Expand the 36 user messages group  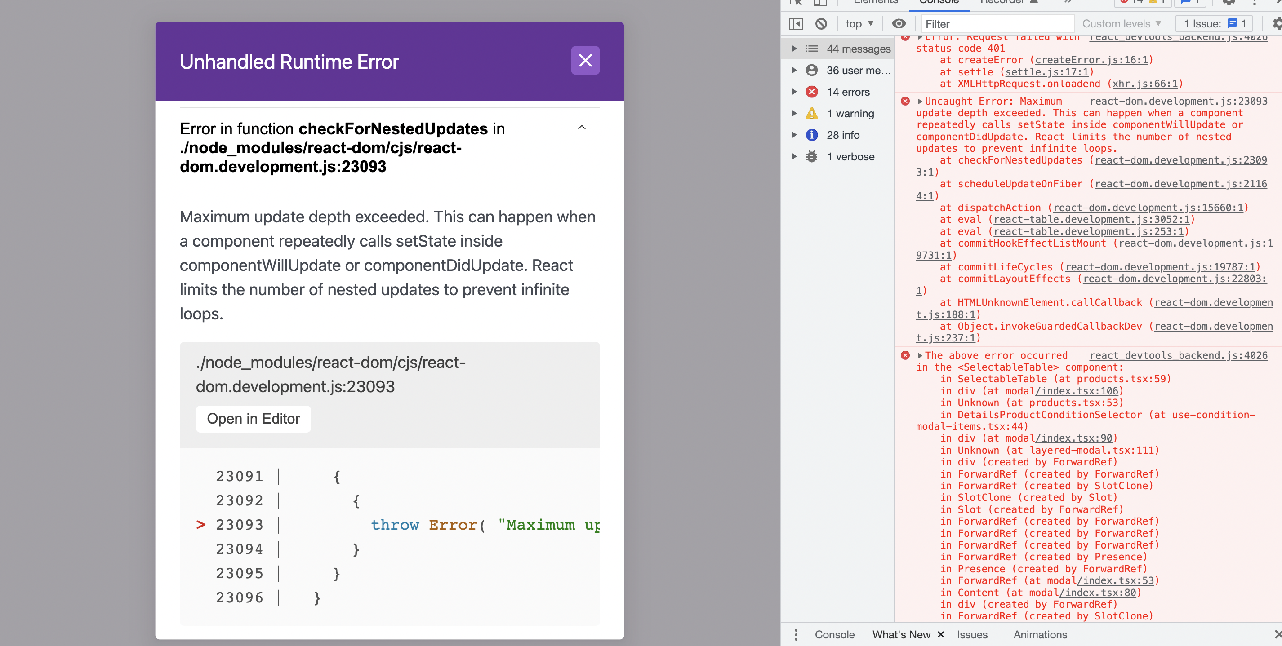tap(794, 70)
